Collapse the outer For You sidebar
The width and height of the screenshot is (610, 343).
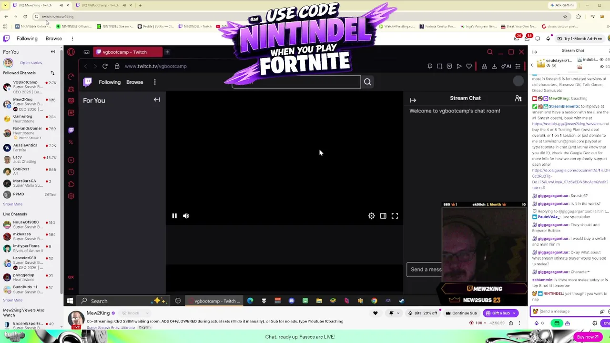coord(53,52)
